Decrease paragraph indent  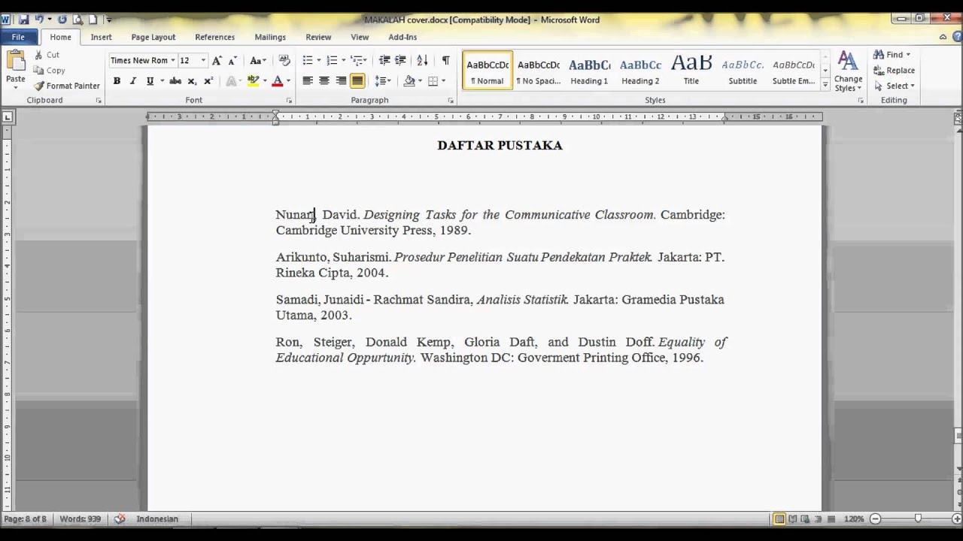[384, 61]
